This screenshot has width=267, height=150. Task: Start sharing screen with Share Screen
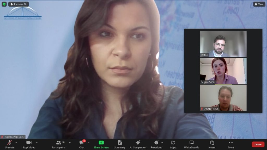(x=101, y=144)
